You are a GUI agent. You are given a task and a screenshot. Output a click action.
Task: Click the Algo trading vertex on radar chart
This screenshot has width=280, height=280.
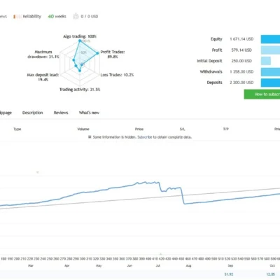coord(80,41)
